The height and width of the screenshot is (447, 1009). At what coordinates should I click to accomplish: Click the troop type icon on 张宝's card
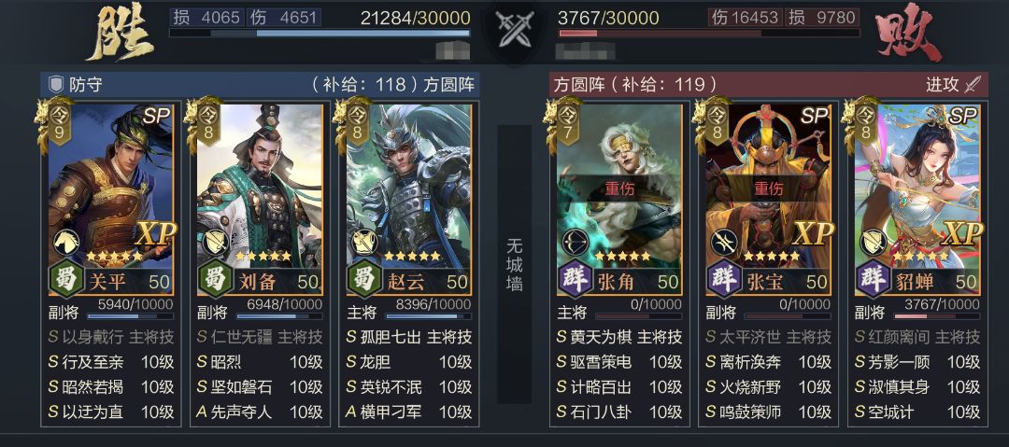[723, 242]
